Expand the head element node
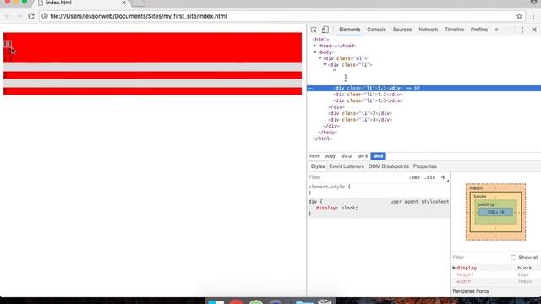The width and height of the screenshot is (541, 304). (x=315, y=46)
